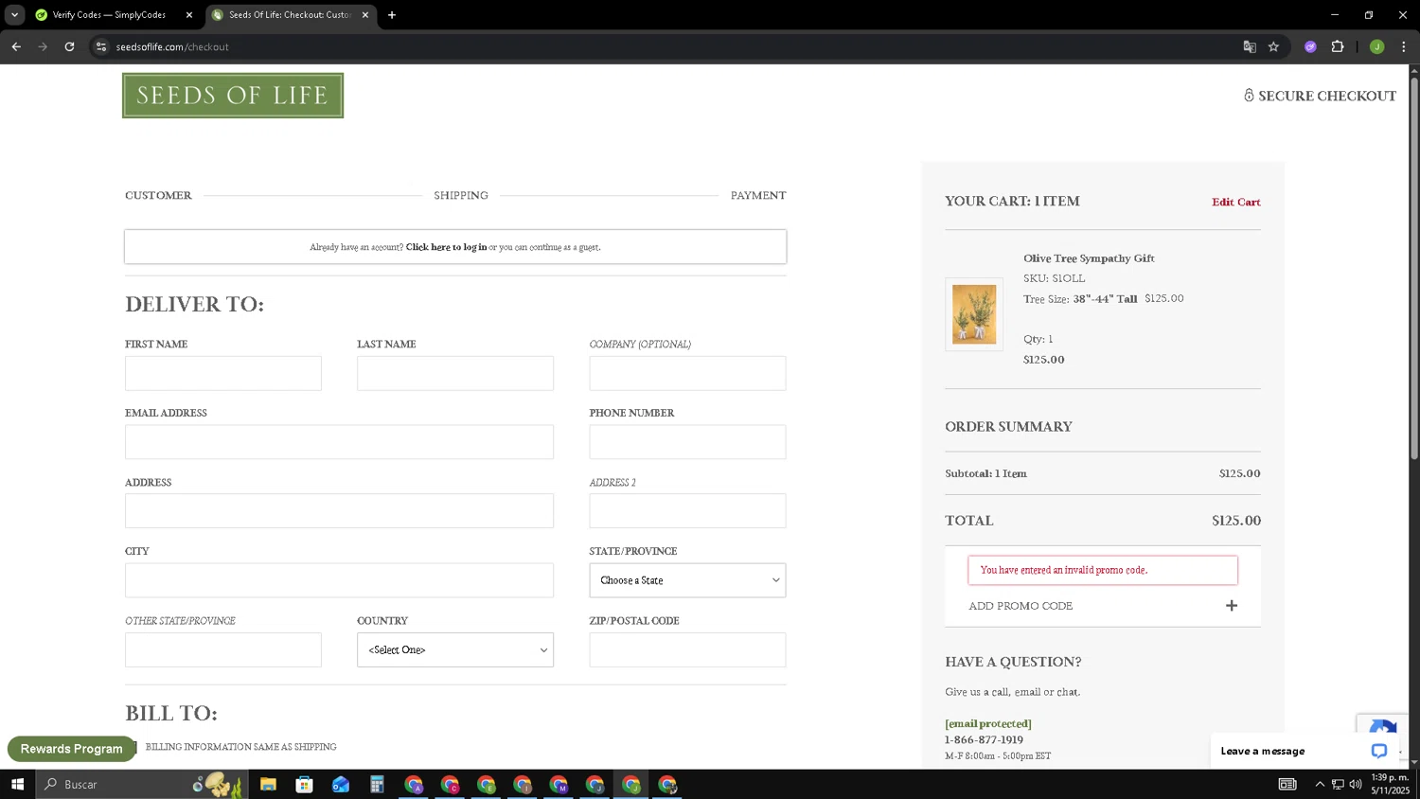The image size is (1420, 799).
Task: Open the Rewards Program button
Action: 71,749
